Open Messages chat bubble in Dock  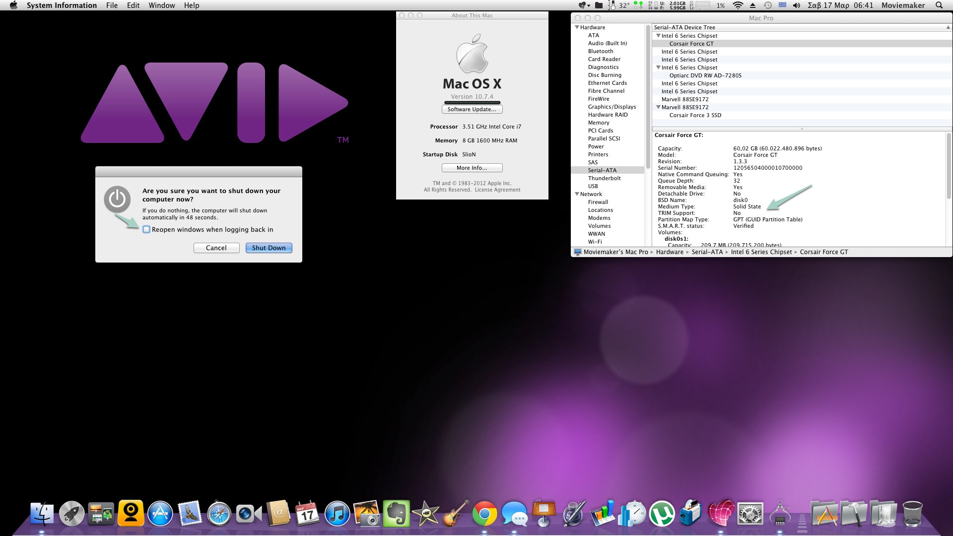[514, 513]
